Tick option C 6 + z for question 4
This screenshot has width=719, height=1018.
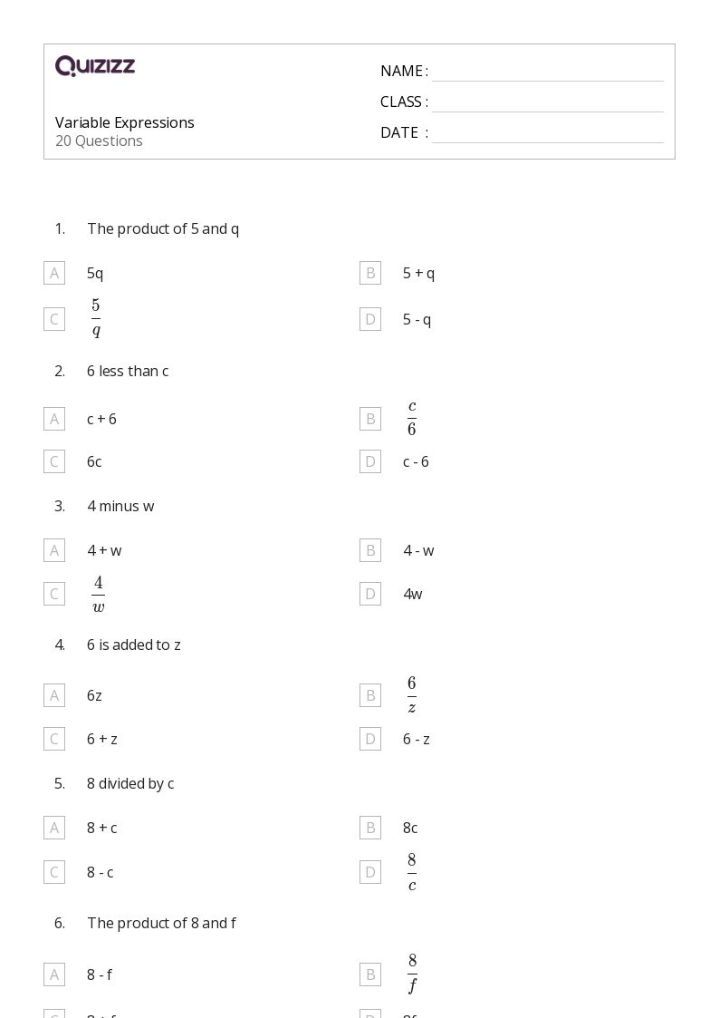pos(54,740)
